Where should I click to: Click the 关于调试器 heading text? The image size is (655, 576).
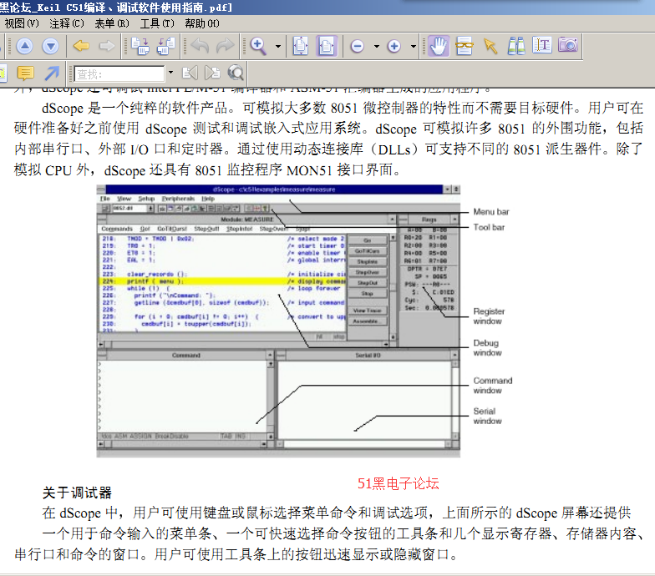coord(77,493)
